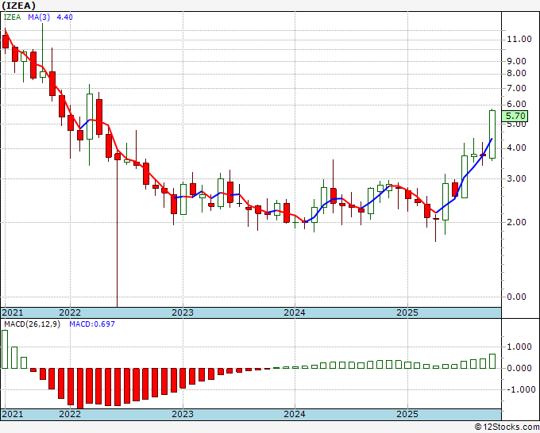Click the 3.00 price axis label
The image size is (540, 433).
tap(517, 179)
